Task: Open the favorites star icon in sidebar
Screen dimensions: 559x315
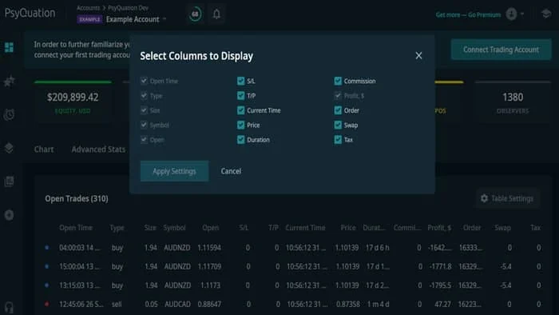Action: point(9,82)
